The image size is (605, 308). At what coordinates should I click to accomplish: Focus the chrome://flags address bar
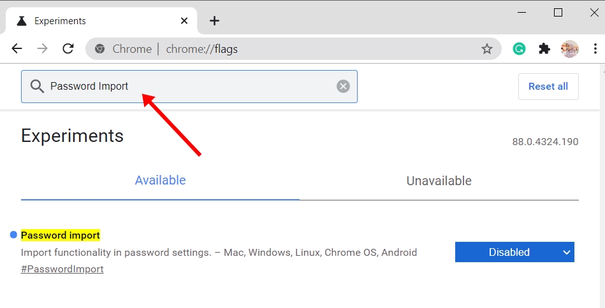[287, 49]
